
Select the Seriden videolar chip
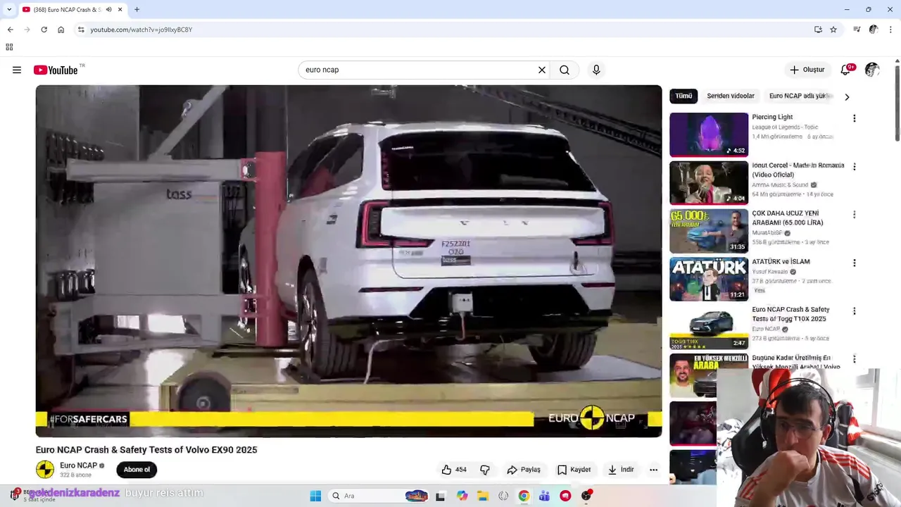731,96
